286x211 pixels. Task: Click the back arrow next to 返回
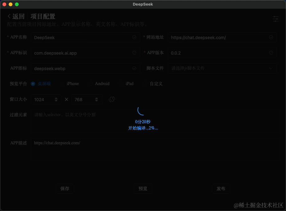click(x=9, y=16)
